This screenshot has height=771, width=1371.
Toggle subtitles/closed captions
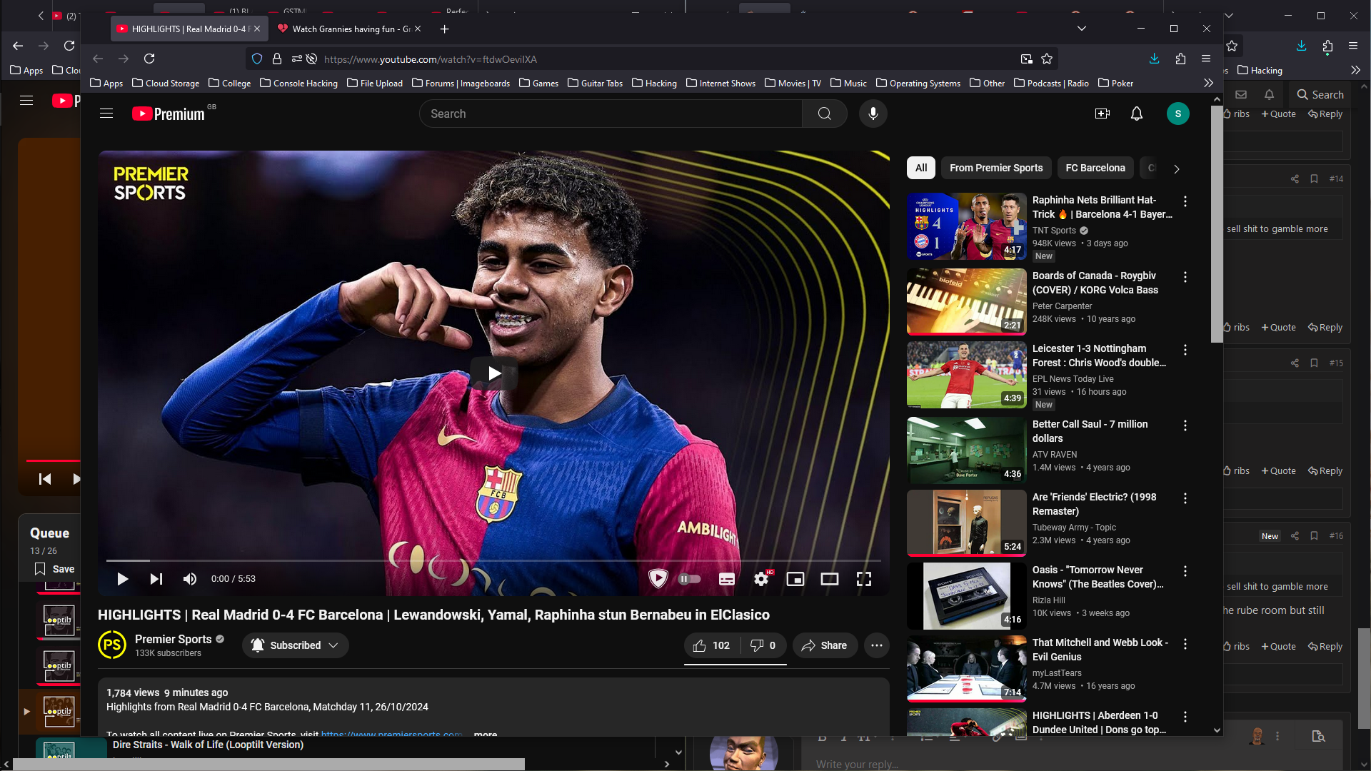(727, 579)
